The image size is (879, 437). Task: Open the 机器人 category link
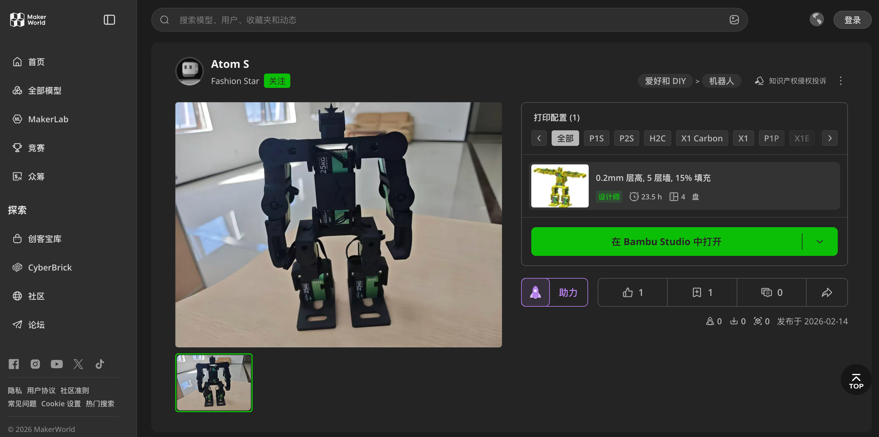[721, 81]
